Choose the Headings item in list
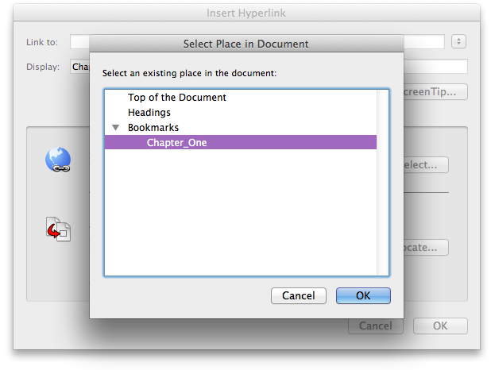The height and width of the screenshot is (370, 491). coord(149,113)
